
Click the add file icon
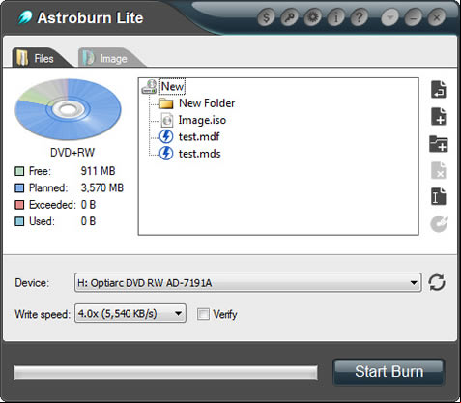click(439, 116)
